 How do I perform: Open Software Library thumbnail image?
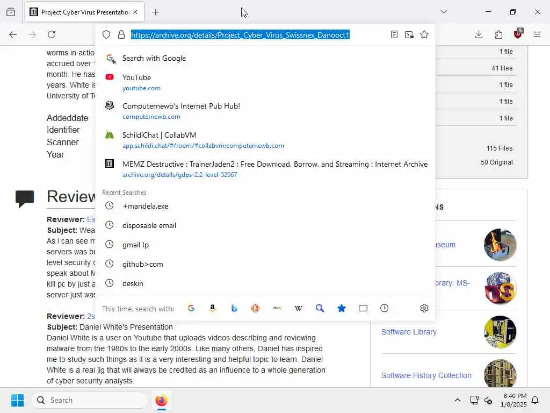point(500,332)
